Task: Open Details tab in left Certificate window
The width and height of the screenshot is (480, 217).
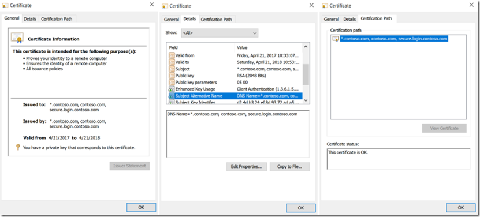Action: [x=30, y=19]
